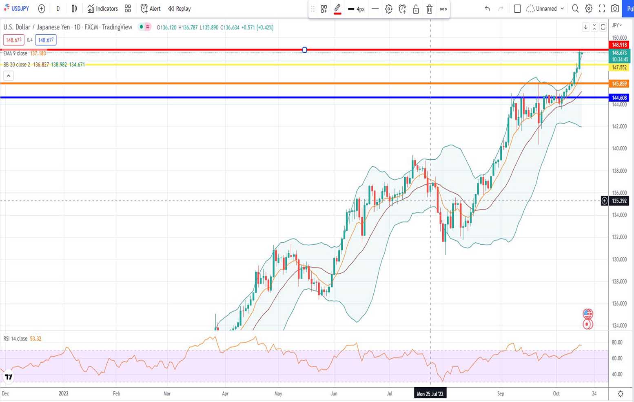Open the JPY currency dropdown

click(x=617, y=25)
